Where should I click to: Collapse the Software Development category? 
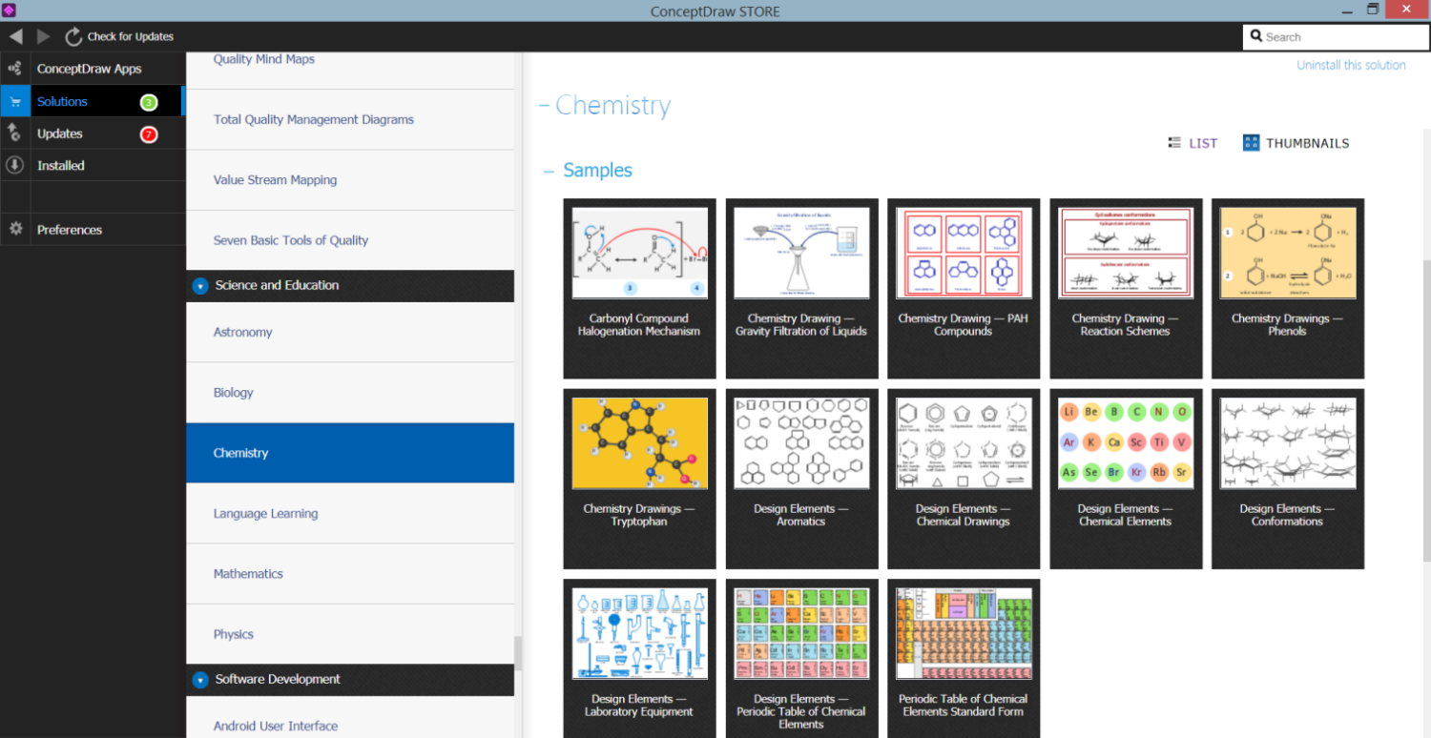200,680
